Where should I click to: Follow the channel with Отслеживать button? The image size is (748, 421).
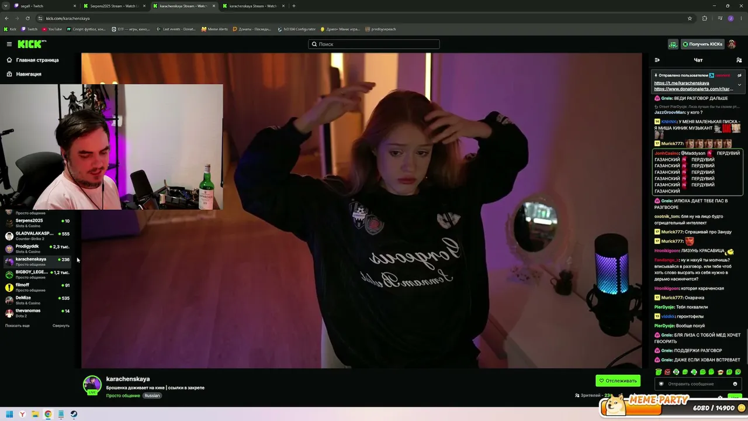click(x=618, y=381)
